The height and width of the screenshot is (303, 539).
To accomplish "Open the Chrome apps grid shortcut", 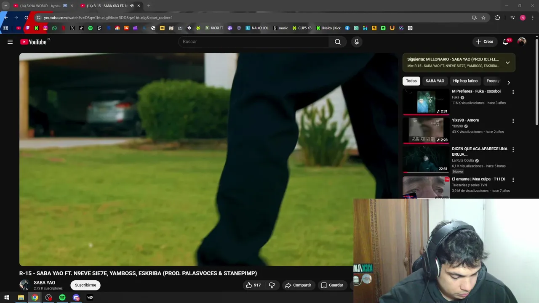I will [x=5, y=28].
